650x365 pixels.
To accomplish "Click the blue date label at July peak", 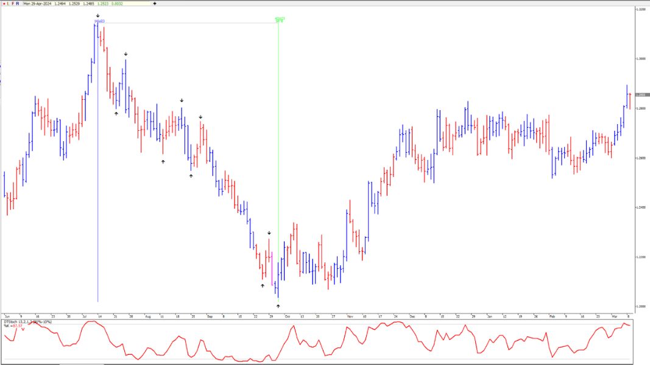I will click(99, 21).
